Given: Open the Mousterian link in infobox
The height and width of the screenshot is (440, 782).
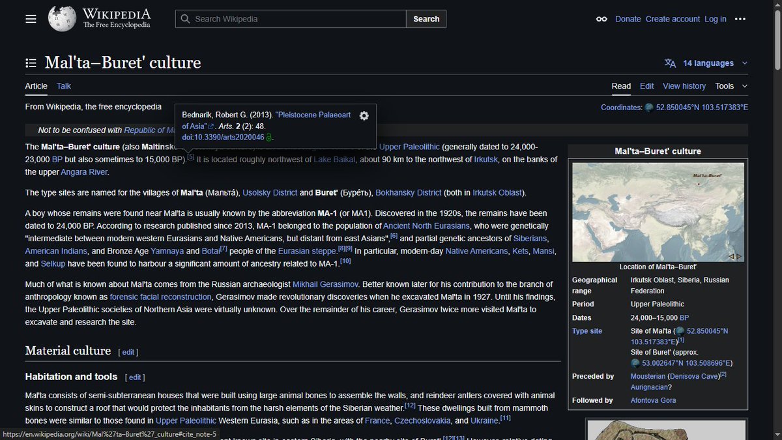Looking at the screenshot, I should click(648, 376).
